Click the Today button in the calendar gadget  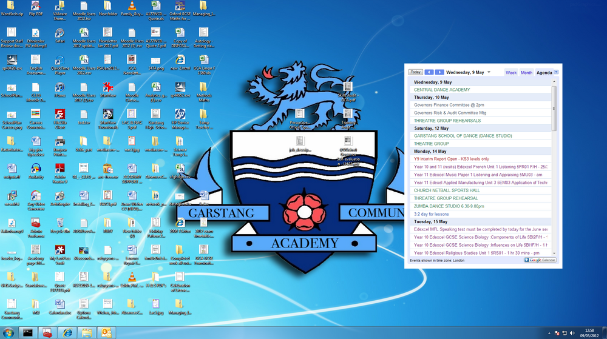[415, 72]
